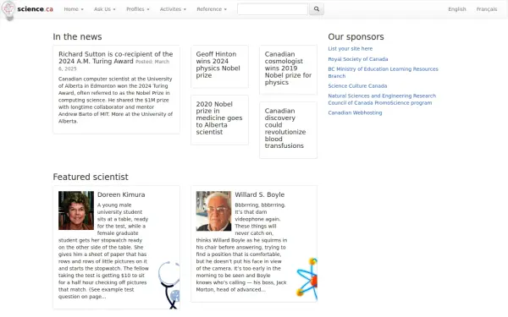Open the Reference dropdown menu
This screenshot has height=317, width=508.
click(212, 9)
